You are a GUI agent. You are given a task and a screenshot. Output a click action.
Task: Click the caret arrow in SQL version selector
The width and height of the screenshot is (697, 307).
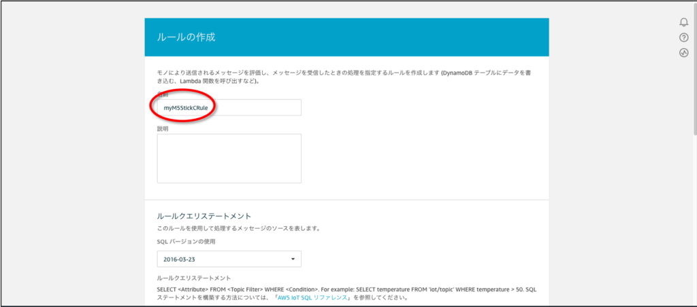tap(293, 259)
